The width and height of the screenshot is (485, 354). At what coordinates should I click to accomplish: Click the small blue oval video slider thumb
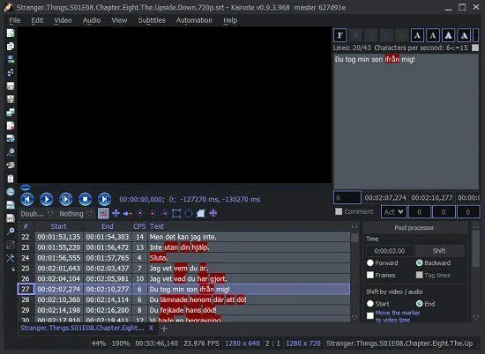coord(26,188)
